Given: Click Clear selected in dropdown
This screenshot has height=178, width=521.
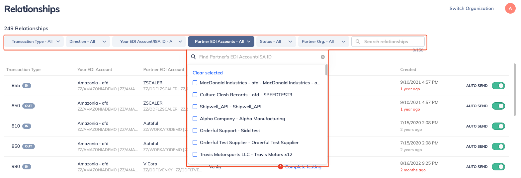Looking at the screenshot, I should tap(208, 73).
